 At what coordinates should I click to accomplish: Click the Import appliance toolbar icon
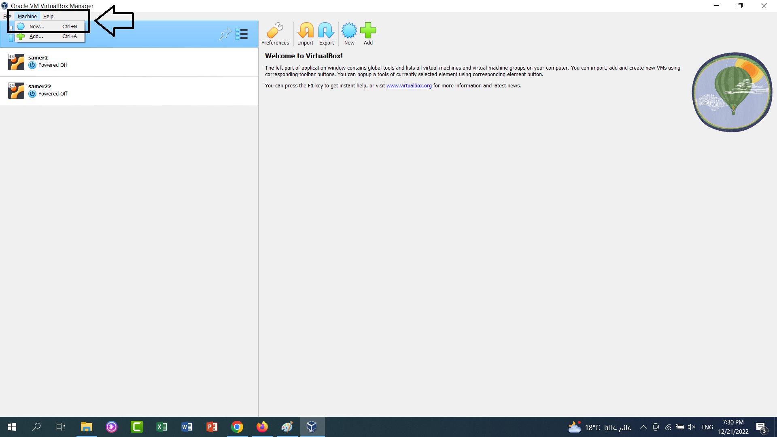[x=306, y=34]
